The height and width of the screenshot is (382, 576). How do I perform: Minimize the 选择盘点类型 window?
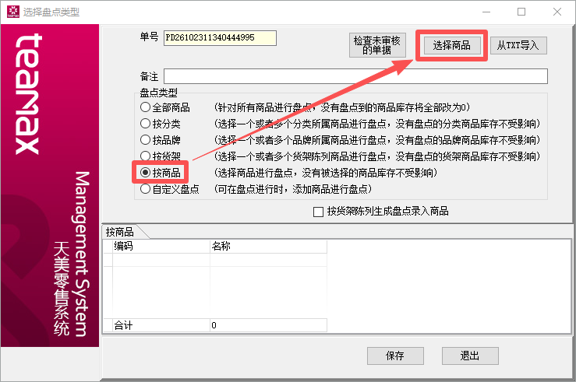point(486,12)
